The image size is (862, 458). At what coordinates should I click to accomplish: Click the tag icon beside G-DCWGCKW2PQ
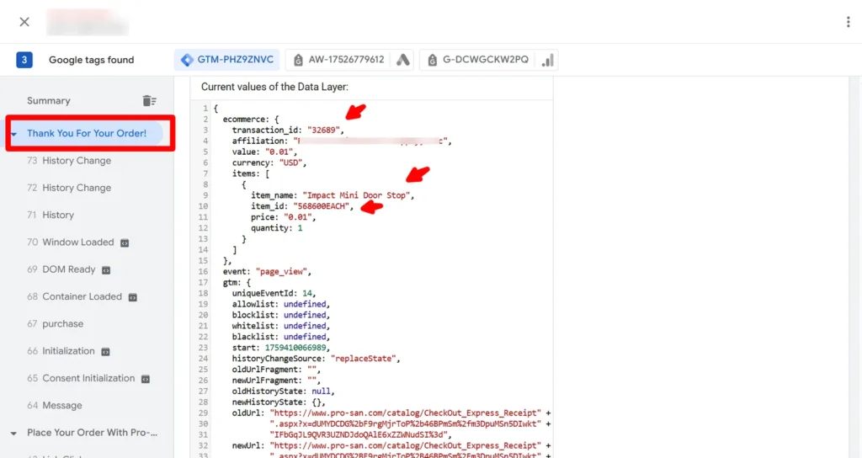(432, 60)
